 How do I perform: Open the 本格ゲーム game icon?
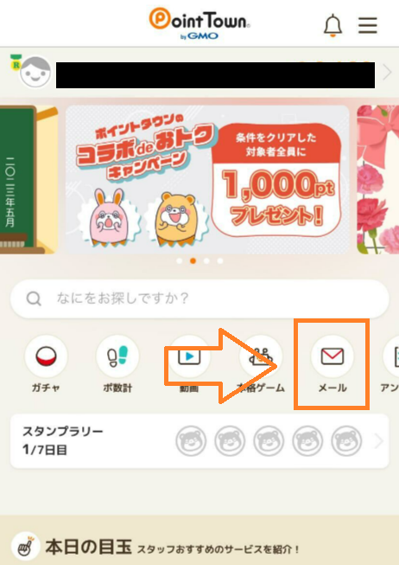coord(261,356)
